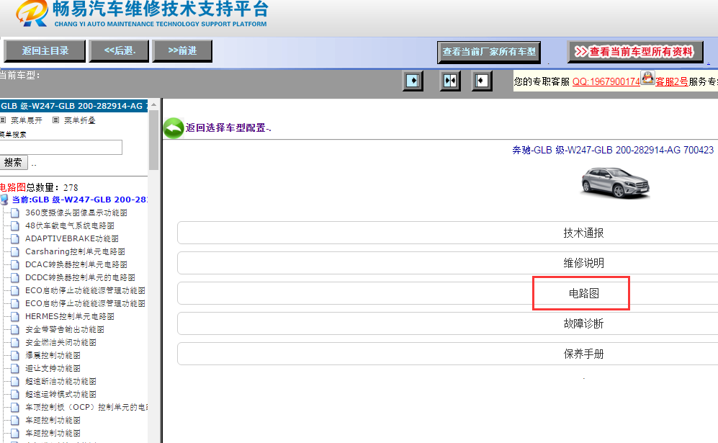Screen dimensions: 718x443
Task: Click 返回选择车型配置 link
Action: pos(228,128)
